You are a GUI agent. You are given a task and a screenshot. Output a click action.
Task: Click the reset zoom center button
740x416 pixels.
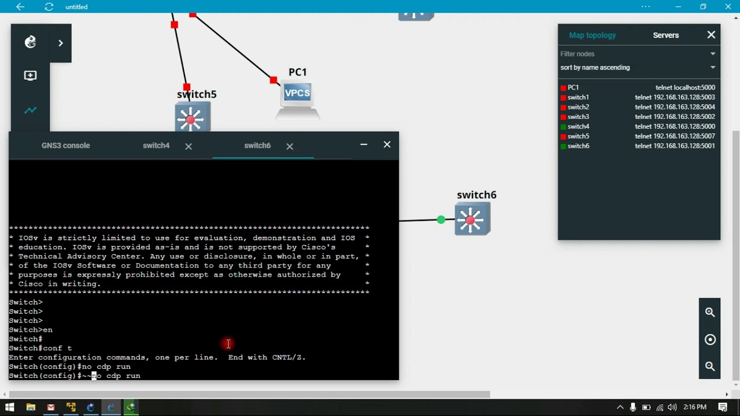[710, 340]
